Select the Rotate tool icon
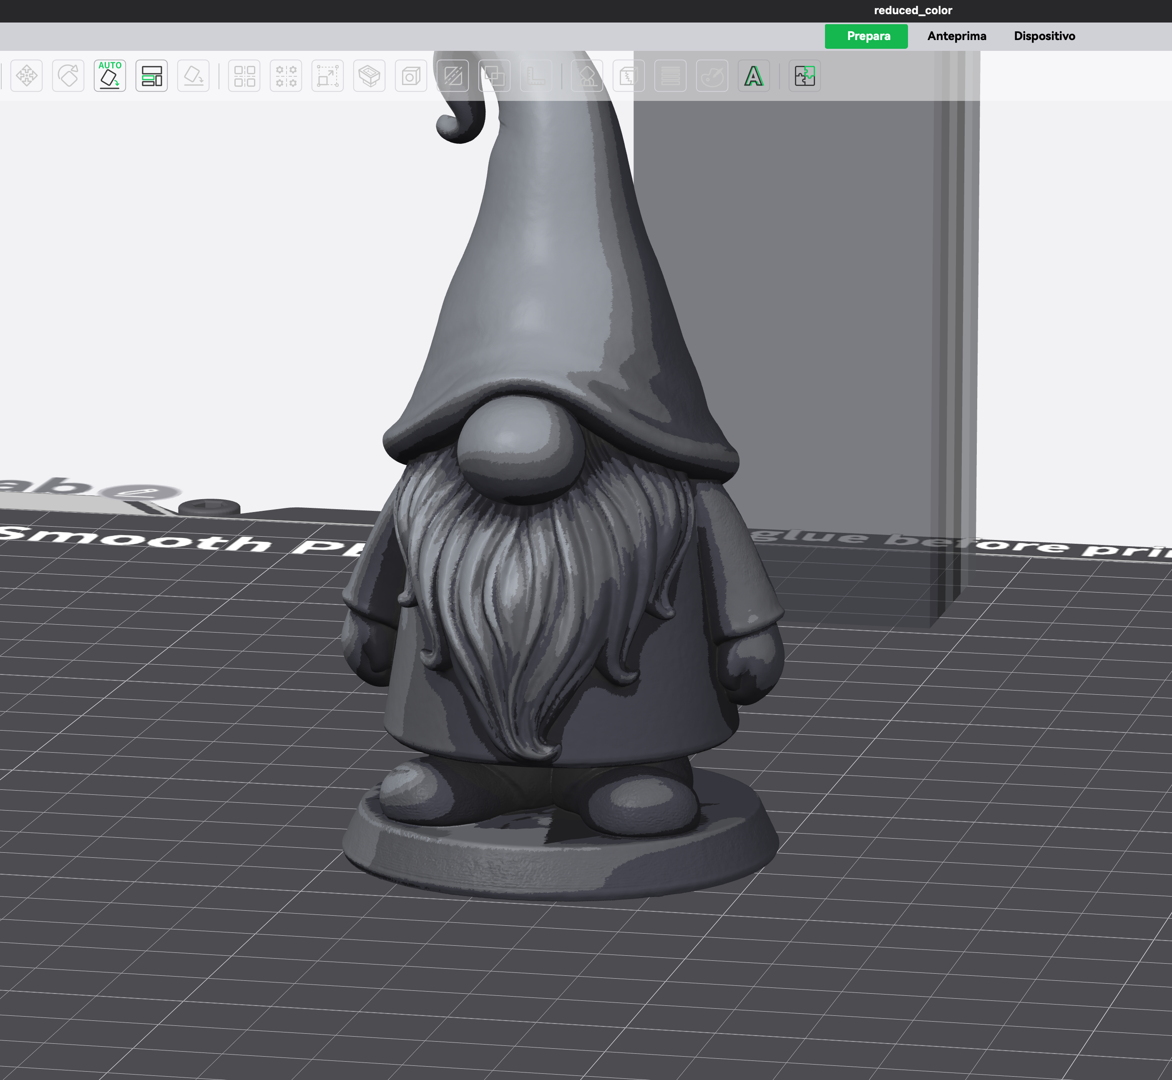 [x=68, y=75]
